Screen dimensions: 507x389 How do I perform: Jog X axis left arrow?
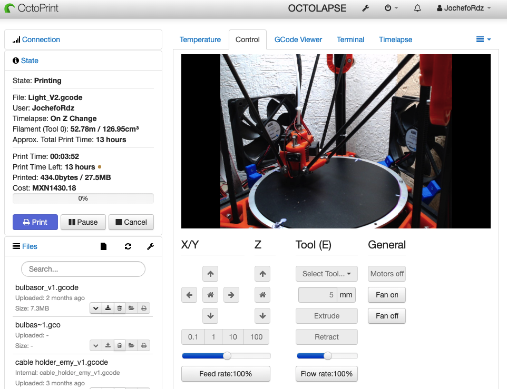click(190, 295)
